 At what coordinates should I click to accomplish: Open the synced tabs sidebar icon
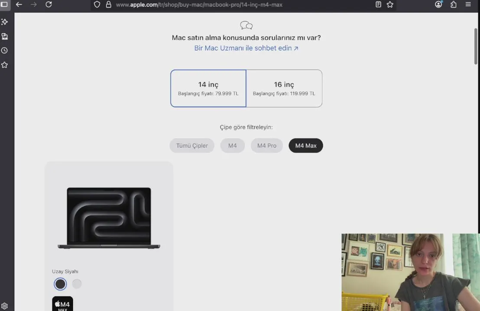click(5, 36)
